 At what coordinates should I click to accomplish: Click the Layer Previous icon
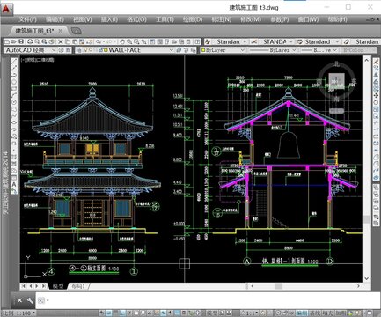click(x=187, y=50)
